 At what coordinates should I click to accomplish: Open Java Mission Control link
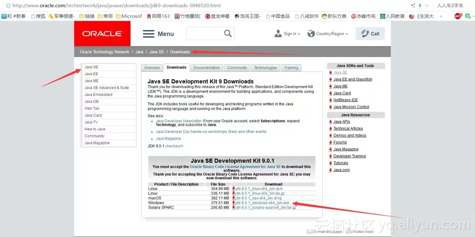click(x=351, y=107)
